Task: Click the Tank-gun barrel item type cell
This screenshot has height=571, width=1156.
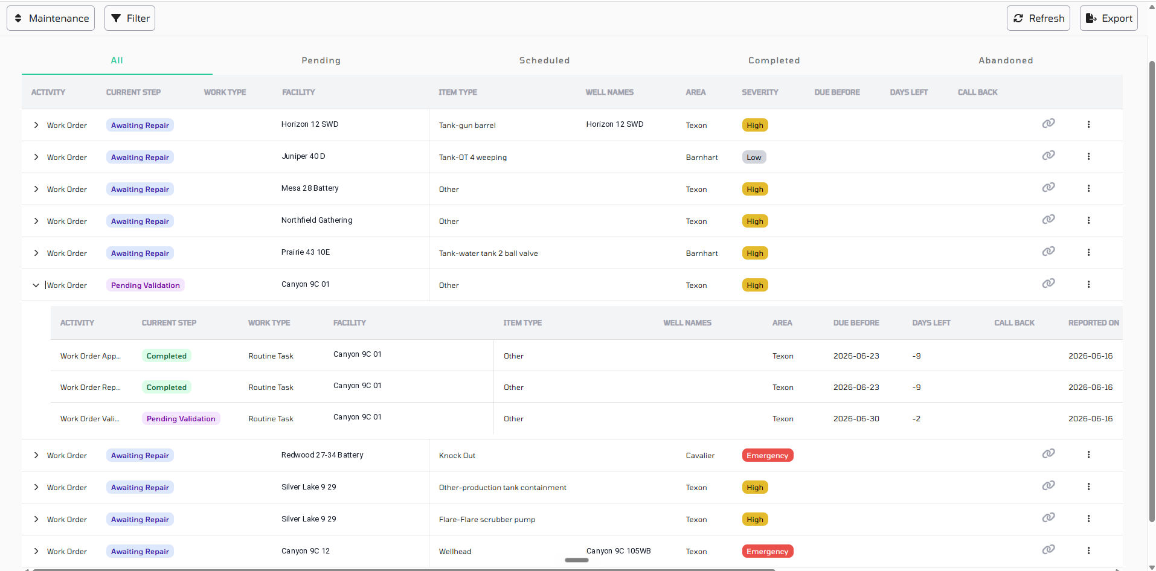Action: (x=467, y=126)
